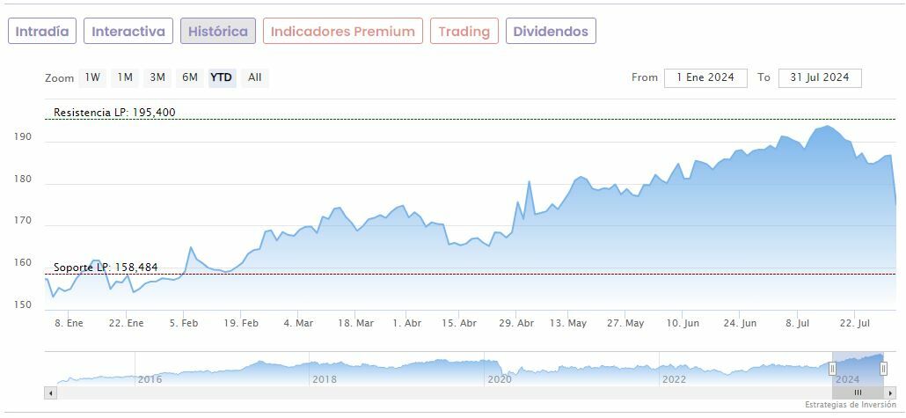This screenshot has height=418, width=906.
Task: Grab the left range selector handle
Action: [x=832, y=369]
